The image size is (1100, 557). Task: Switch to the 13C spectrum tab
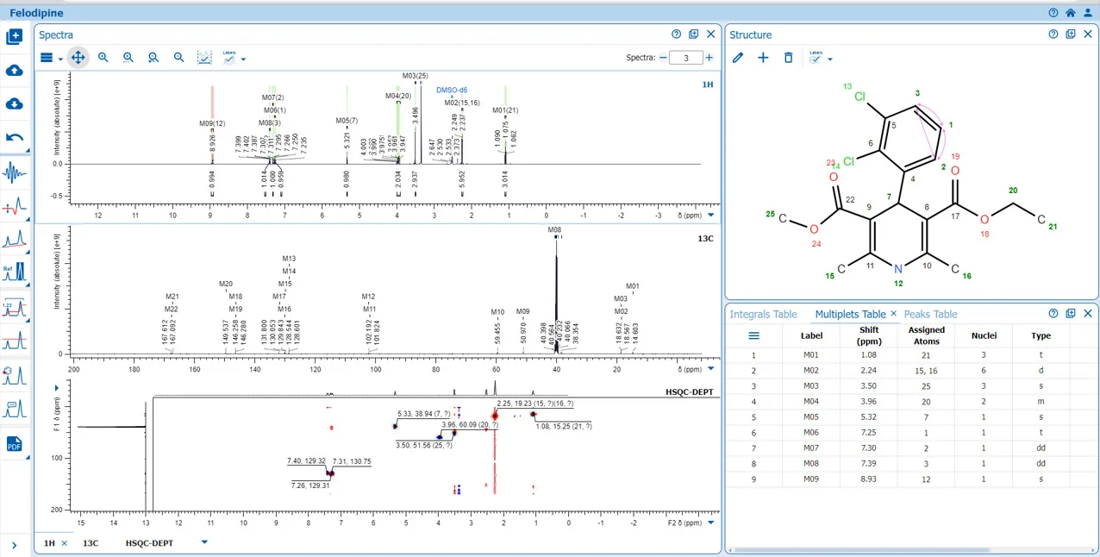pos(91,543)
